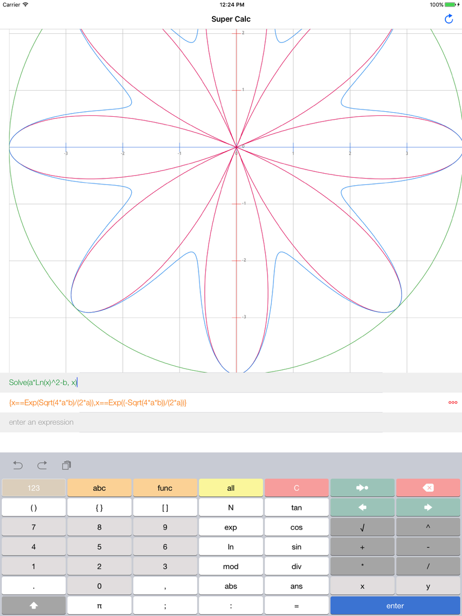Move the cursor right with the arrow key
Screen dimensions: 462x616
(428, 507)
